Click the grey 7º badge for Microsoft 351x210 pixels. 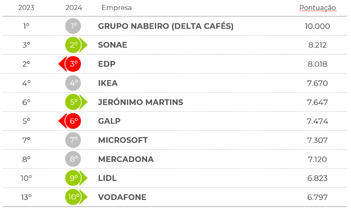73,140
